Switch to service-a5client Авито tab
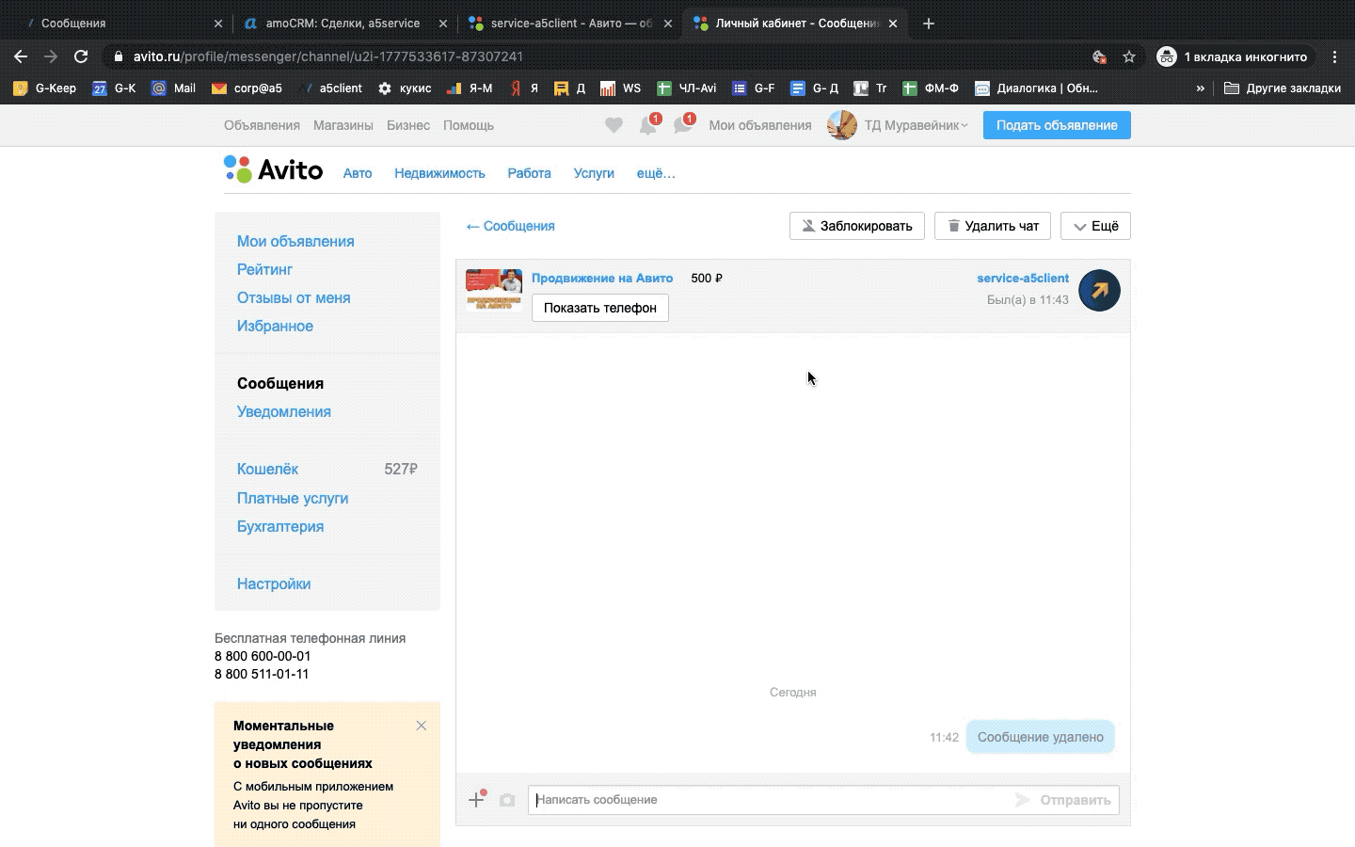1355x847 pixels. click(x=570, y=24)
